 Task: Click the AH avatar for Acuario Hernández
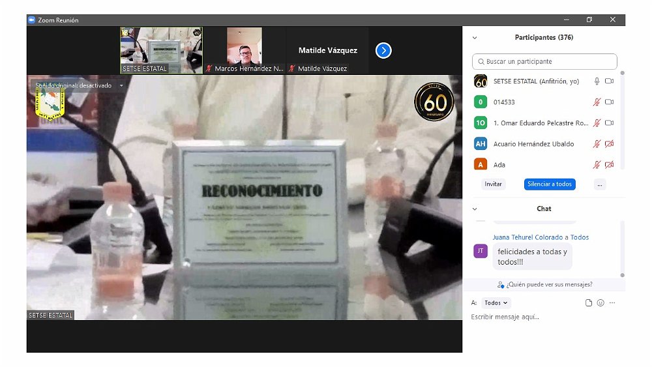tap(481, 144)
